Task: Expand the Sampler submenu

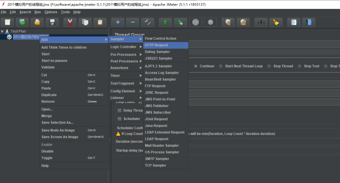Action: 126,39
